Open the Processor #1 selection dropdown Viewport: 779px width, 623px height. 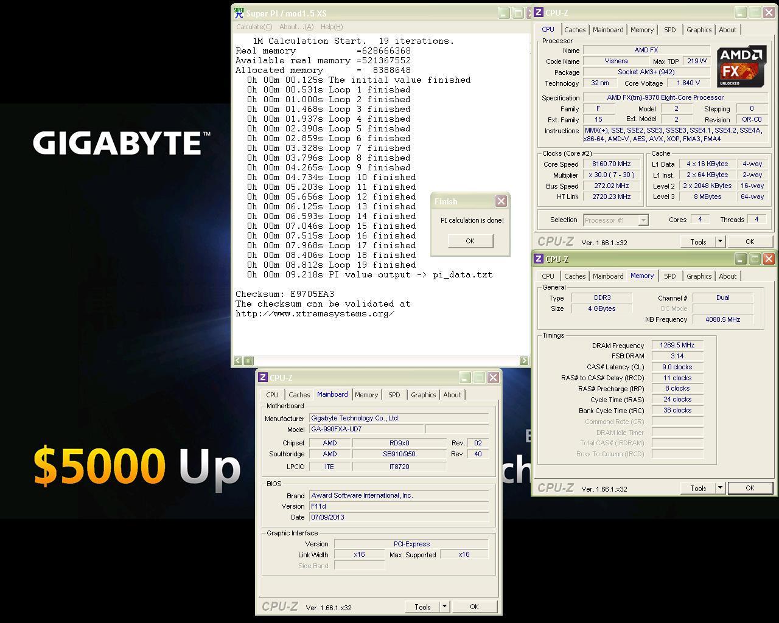coord(643,220)
